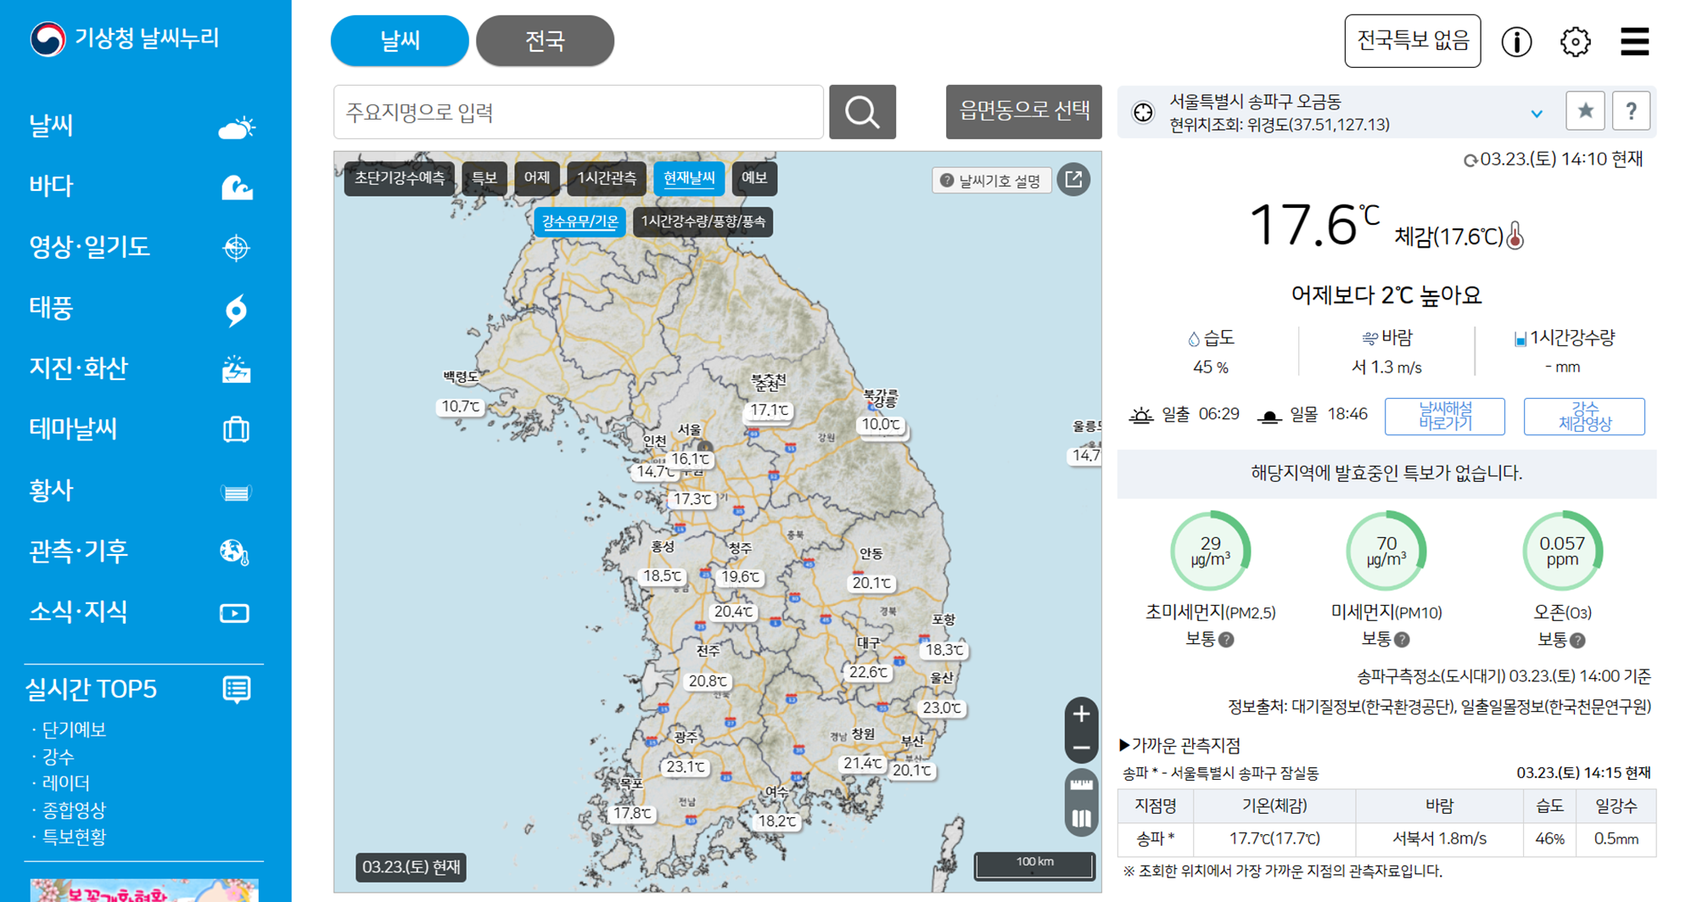Open the 레이더 link under 실시간 TOP5

coord(65,782)
